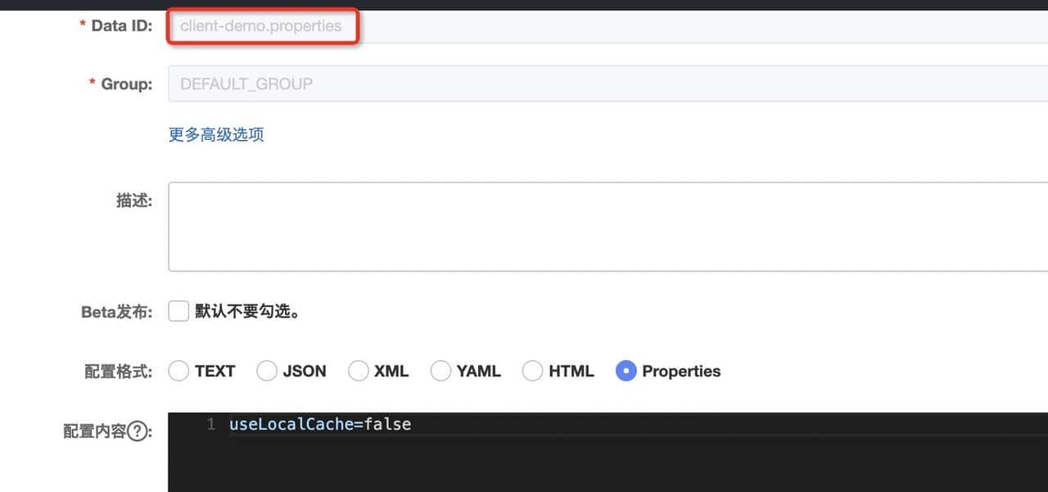1048x492 pixels.
Task: Click the useLocalCache=false line in editor
Action: [320, 424]
